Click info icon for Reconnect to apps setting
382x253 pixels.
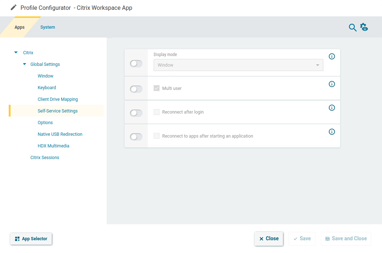pyautogui.click(x=332, y=132)
